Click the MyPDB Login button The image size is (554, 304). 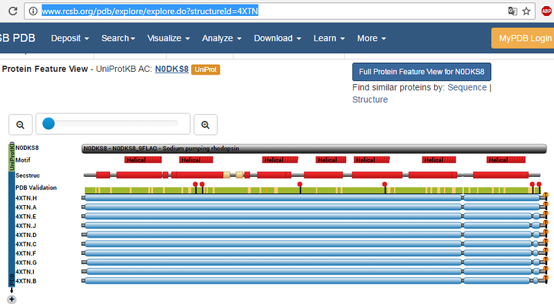[522, 39]
